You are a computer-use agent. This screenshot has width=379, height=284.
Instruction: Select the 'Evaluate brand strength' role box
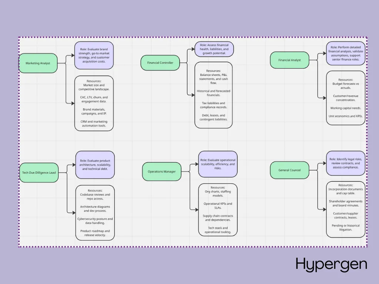coord(94,55)
